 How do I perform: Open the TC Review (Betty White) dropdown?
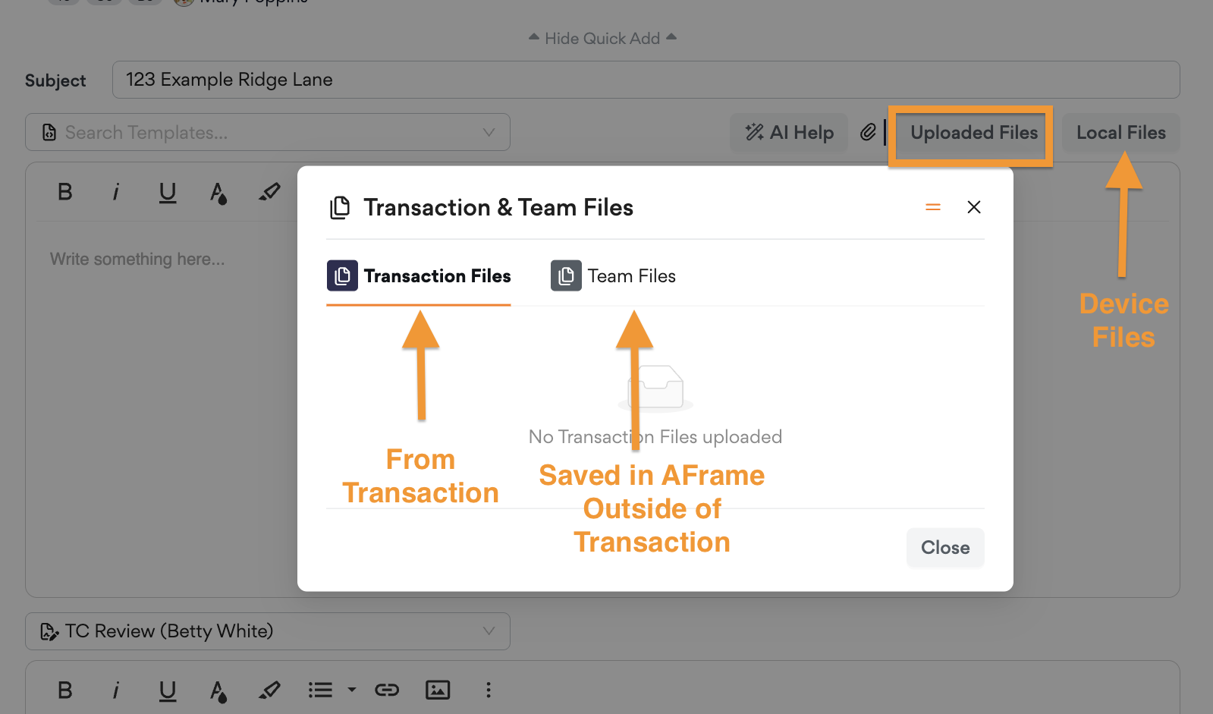point(268,631)
